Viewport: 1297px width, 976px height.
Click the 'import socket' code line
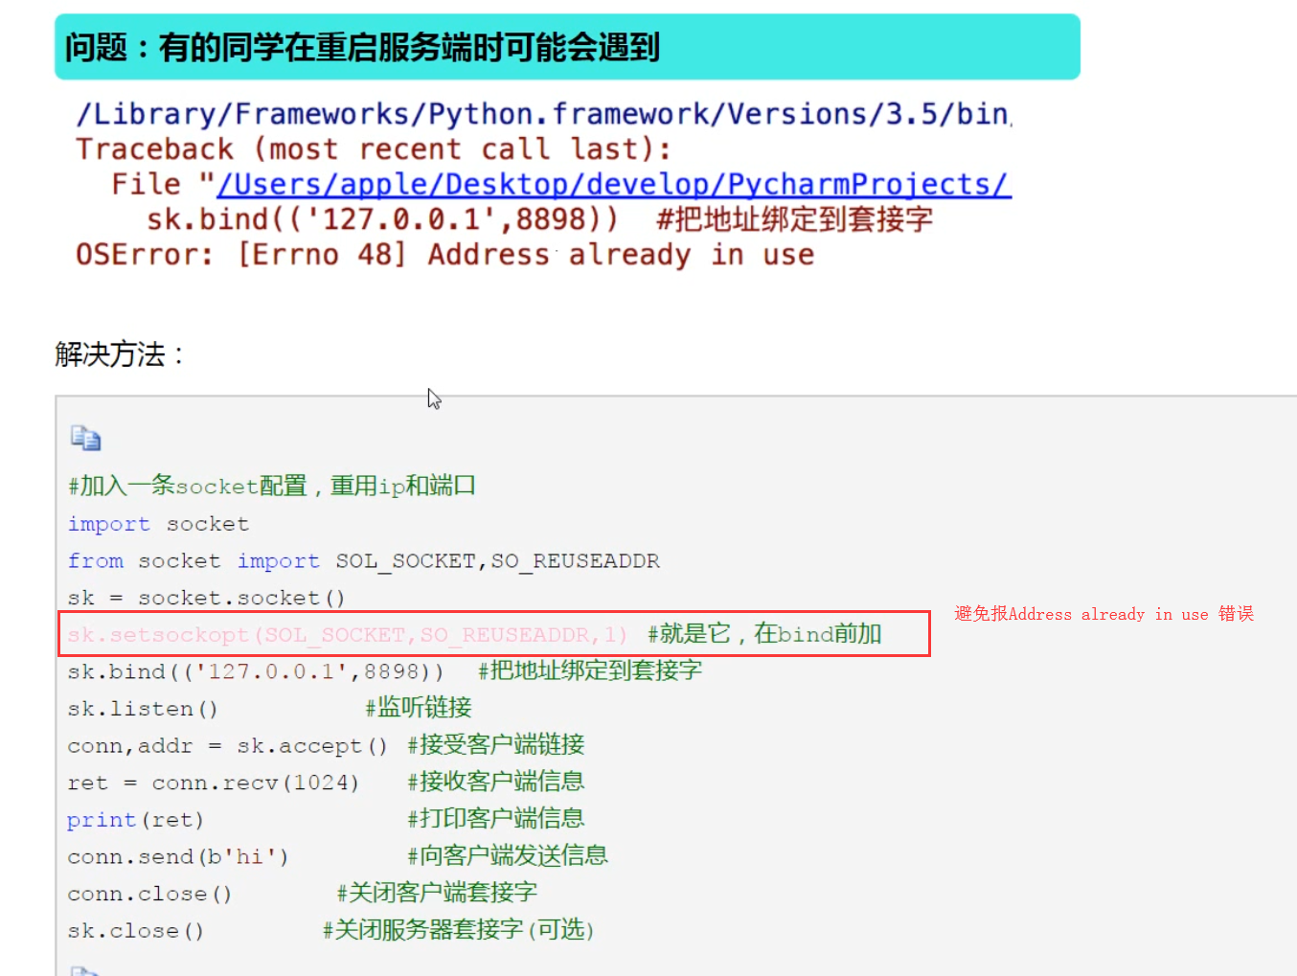[x=158, y=524]
